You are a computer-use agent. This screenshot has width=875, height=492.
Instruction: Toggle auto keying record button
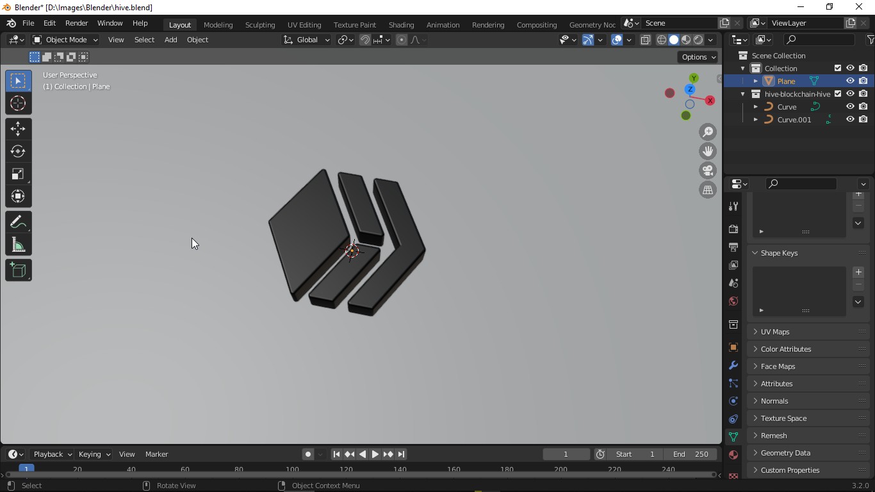[x=308, y=454]
